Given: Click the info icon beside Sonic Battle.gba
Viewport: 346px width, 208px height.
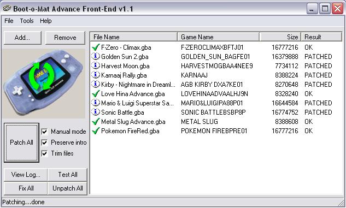Looking at the screenshot, I should pyautogui.click(x=95, y=112).
